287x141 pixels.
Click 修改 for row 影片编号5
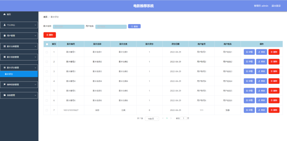click(x=262, y=91)
